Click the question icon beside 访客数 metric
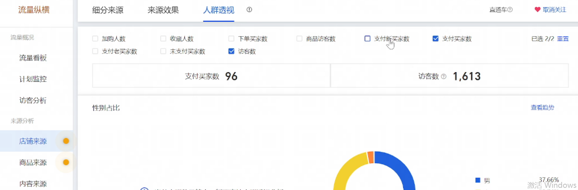Viewport: 578px width, 190px height. click(443, 76)
